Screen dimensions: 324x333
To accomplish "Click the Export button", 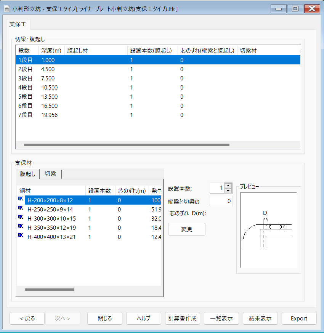I will [299, 319].
